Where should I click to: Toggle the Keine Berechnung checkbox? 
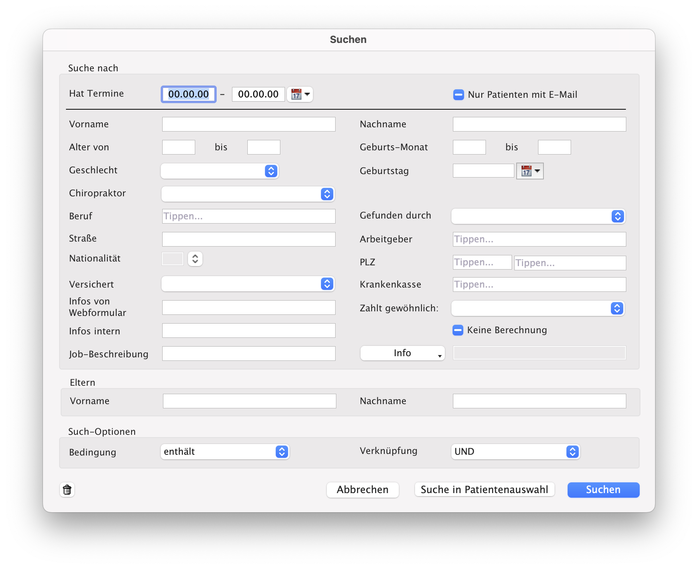coord(458,330)
